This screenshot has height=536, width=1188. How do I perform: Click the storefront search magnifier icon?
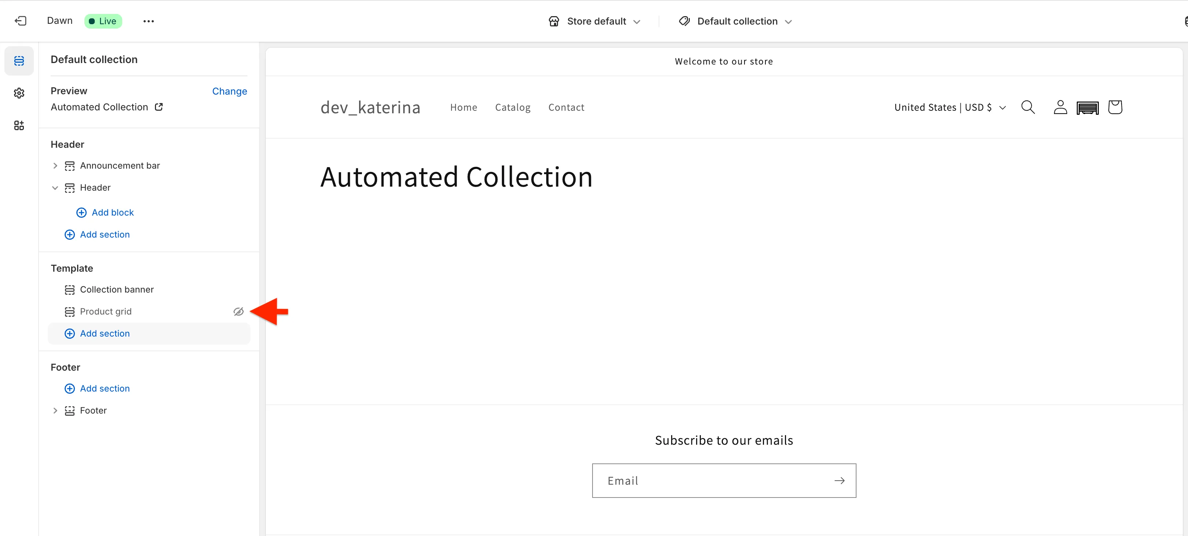(x=1028, y=107)
